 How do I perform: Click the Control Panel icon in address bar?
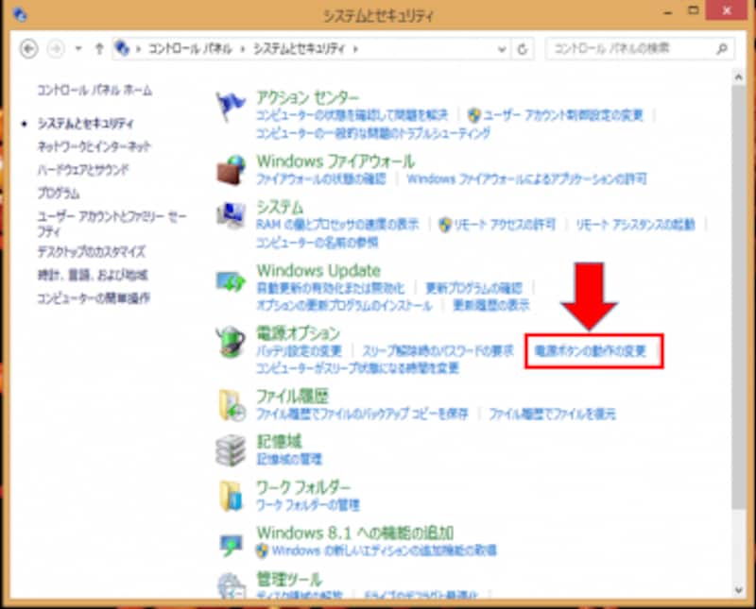pyautogui.click(x=123, y=48)
